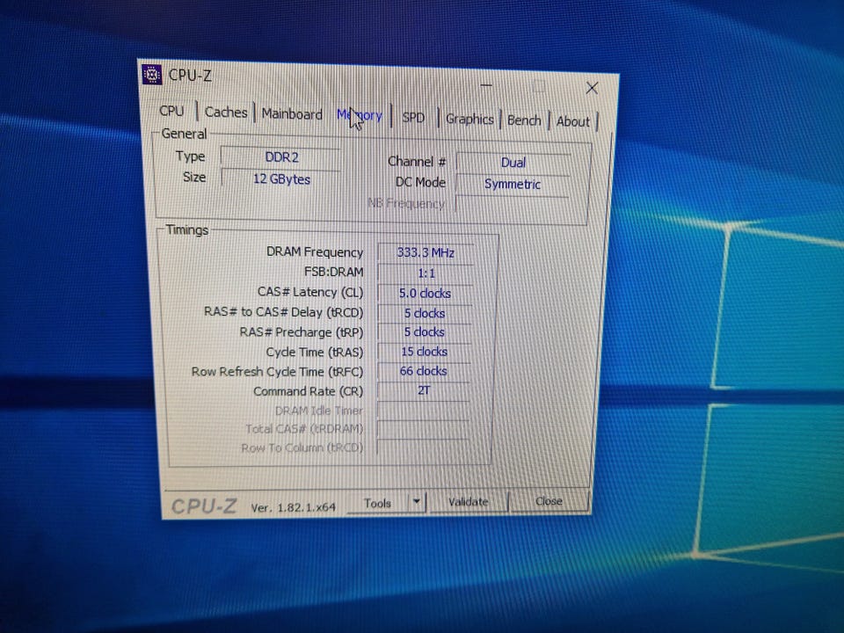844x633 pixels.
Task: Click the DRAM Frequency label
Action: point(315,252)
